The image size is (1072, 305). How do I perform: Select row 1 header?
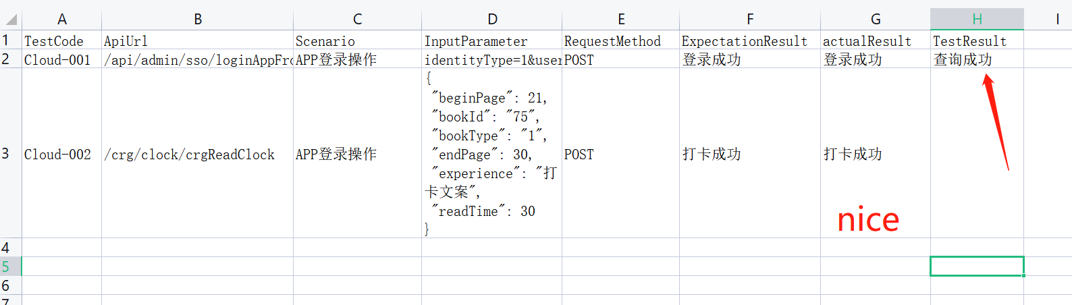(x=11, y=40)
